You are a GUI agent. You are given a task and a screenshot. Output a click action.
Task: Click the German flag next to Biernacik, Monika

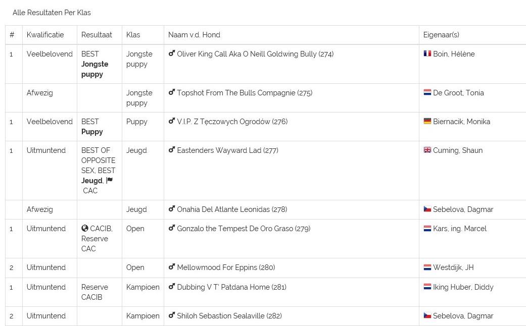427,121
